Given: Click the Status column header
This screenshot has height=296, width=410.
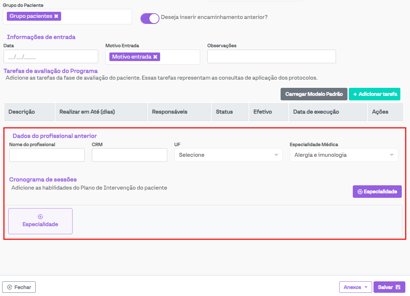Looking at the screenshot, I should point(224,112).
